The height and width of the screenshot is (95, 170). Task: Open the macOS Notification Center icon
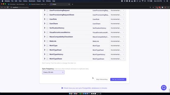point(167,1)
